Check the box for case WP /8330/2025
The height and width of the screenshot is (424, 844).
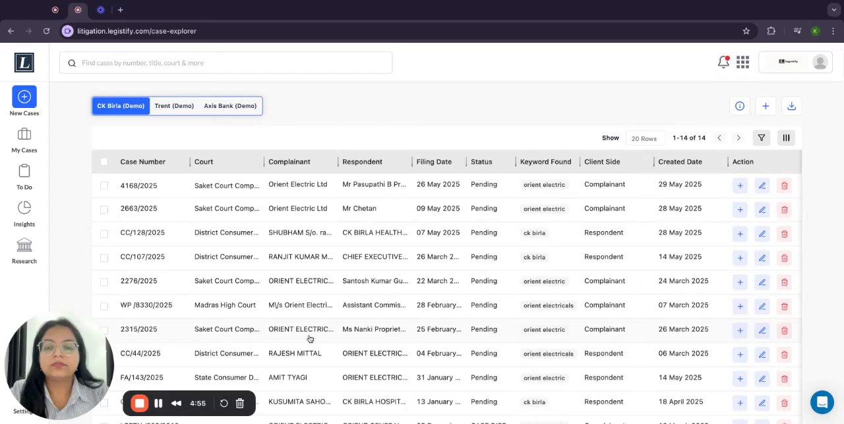point(104,306)
